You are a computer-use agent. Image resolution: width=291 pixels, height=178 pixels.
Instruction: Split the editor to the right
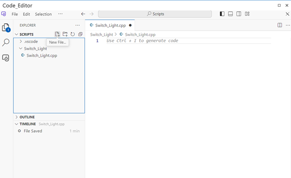click(x=280, y=25)
